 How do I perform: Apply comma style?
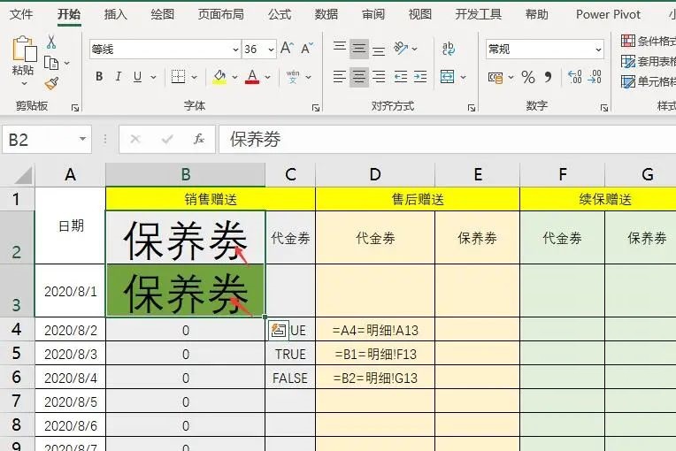point(548,77)
